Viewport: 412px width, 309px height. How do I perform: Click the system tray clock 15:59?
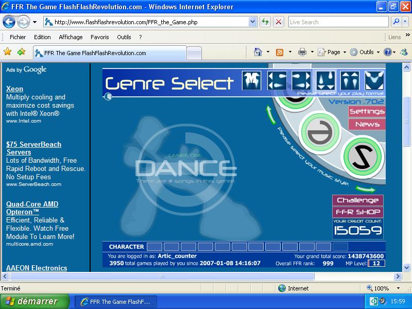pos(398,301)
